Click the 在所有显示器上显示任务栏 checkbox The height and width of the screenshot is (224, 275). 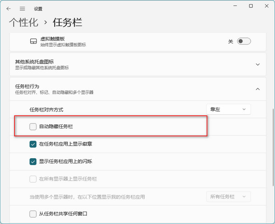tap(33, 179)
